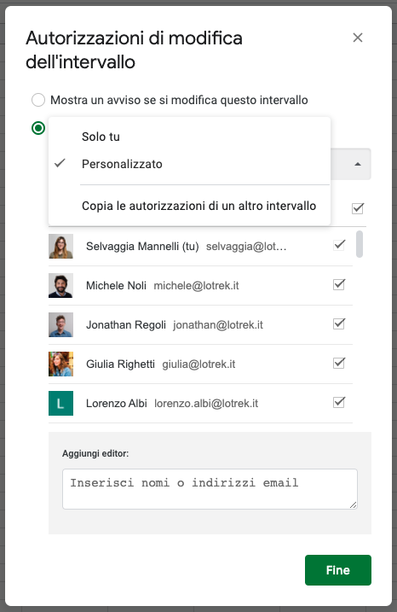Screen dimensions: 397x612
Task: Collapse the permissions dropdown arrow
Action: 358,165
